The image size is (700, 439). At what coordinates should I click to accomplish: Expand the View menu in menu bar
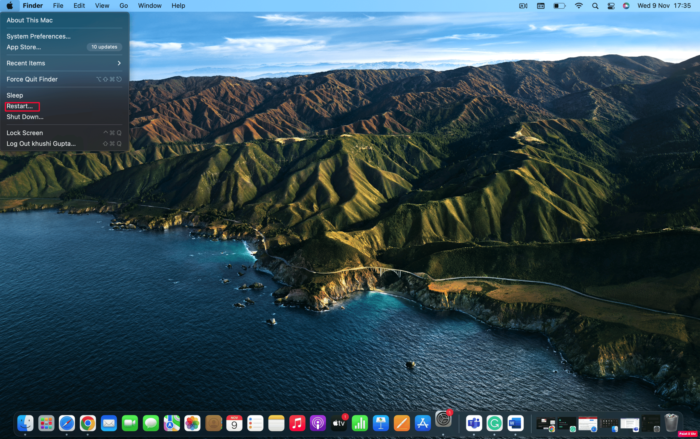pyautogui.click(x=101, y=5)
